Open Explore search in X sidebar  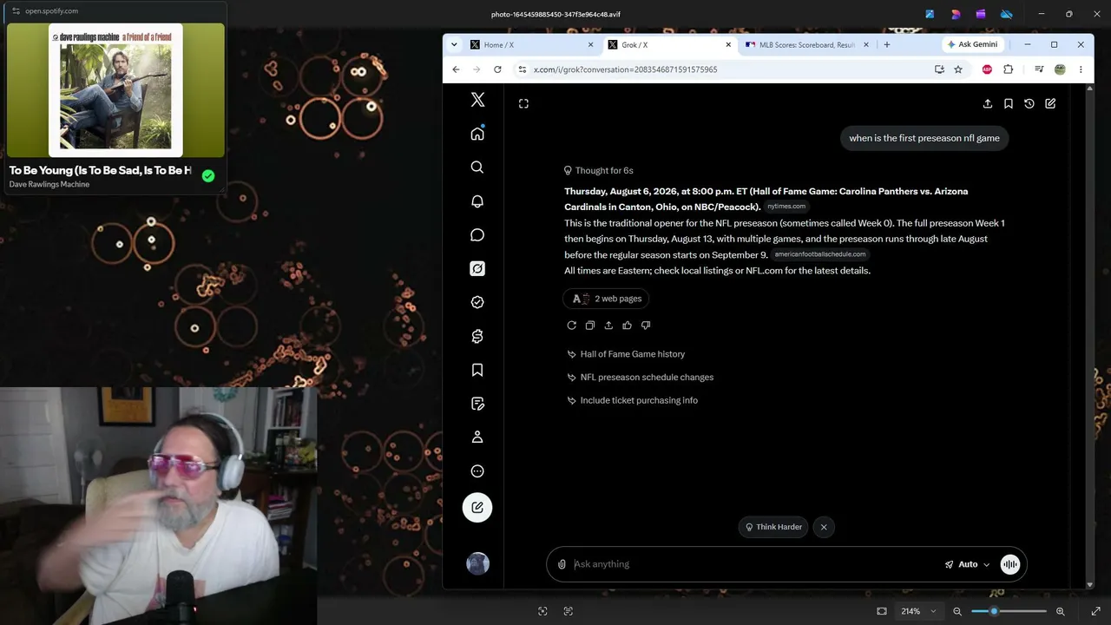477,168
